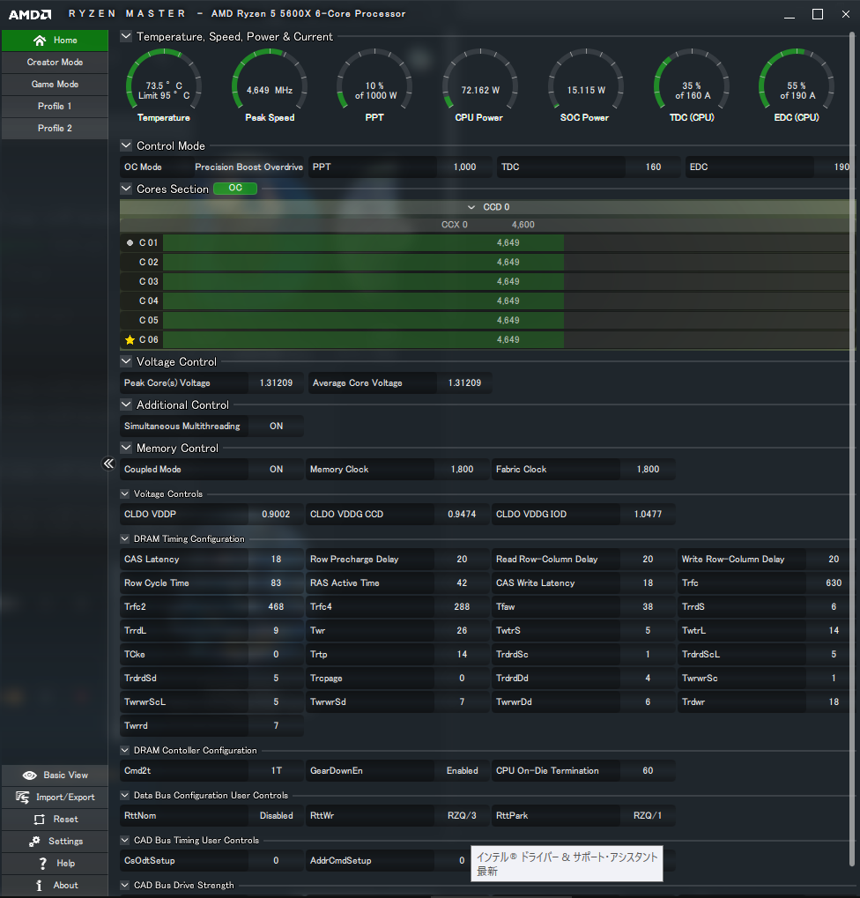Switch to Creator Mode tab
Image resolution: width=860 pixels, height=898 pixels.
point(55,63)
